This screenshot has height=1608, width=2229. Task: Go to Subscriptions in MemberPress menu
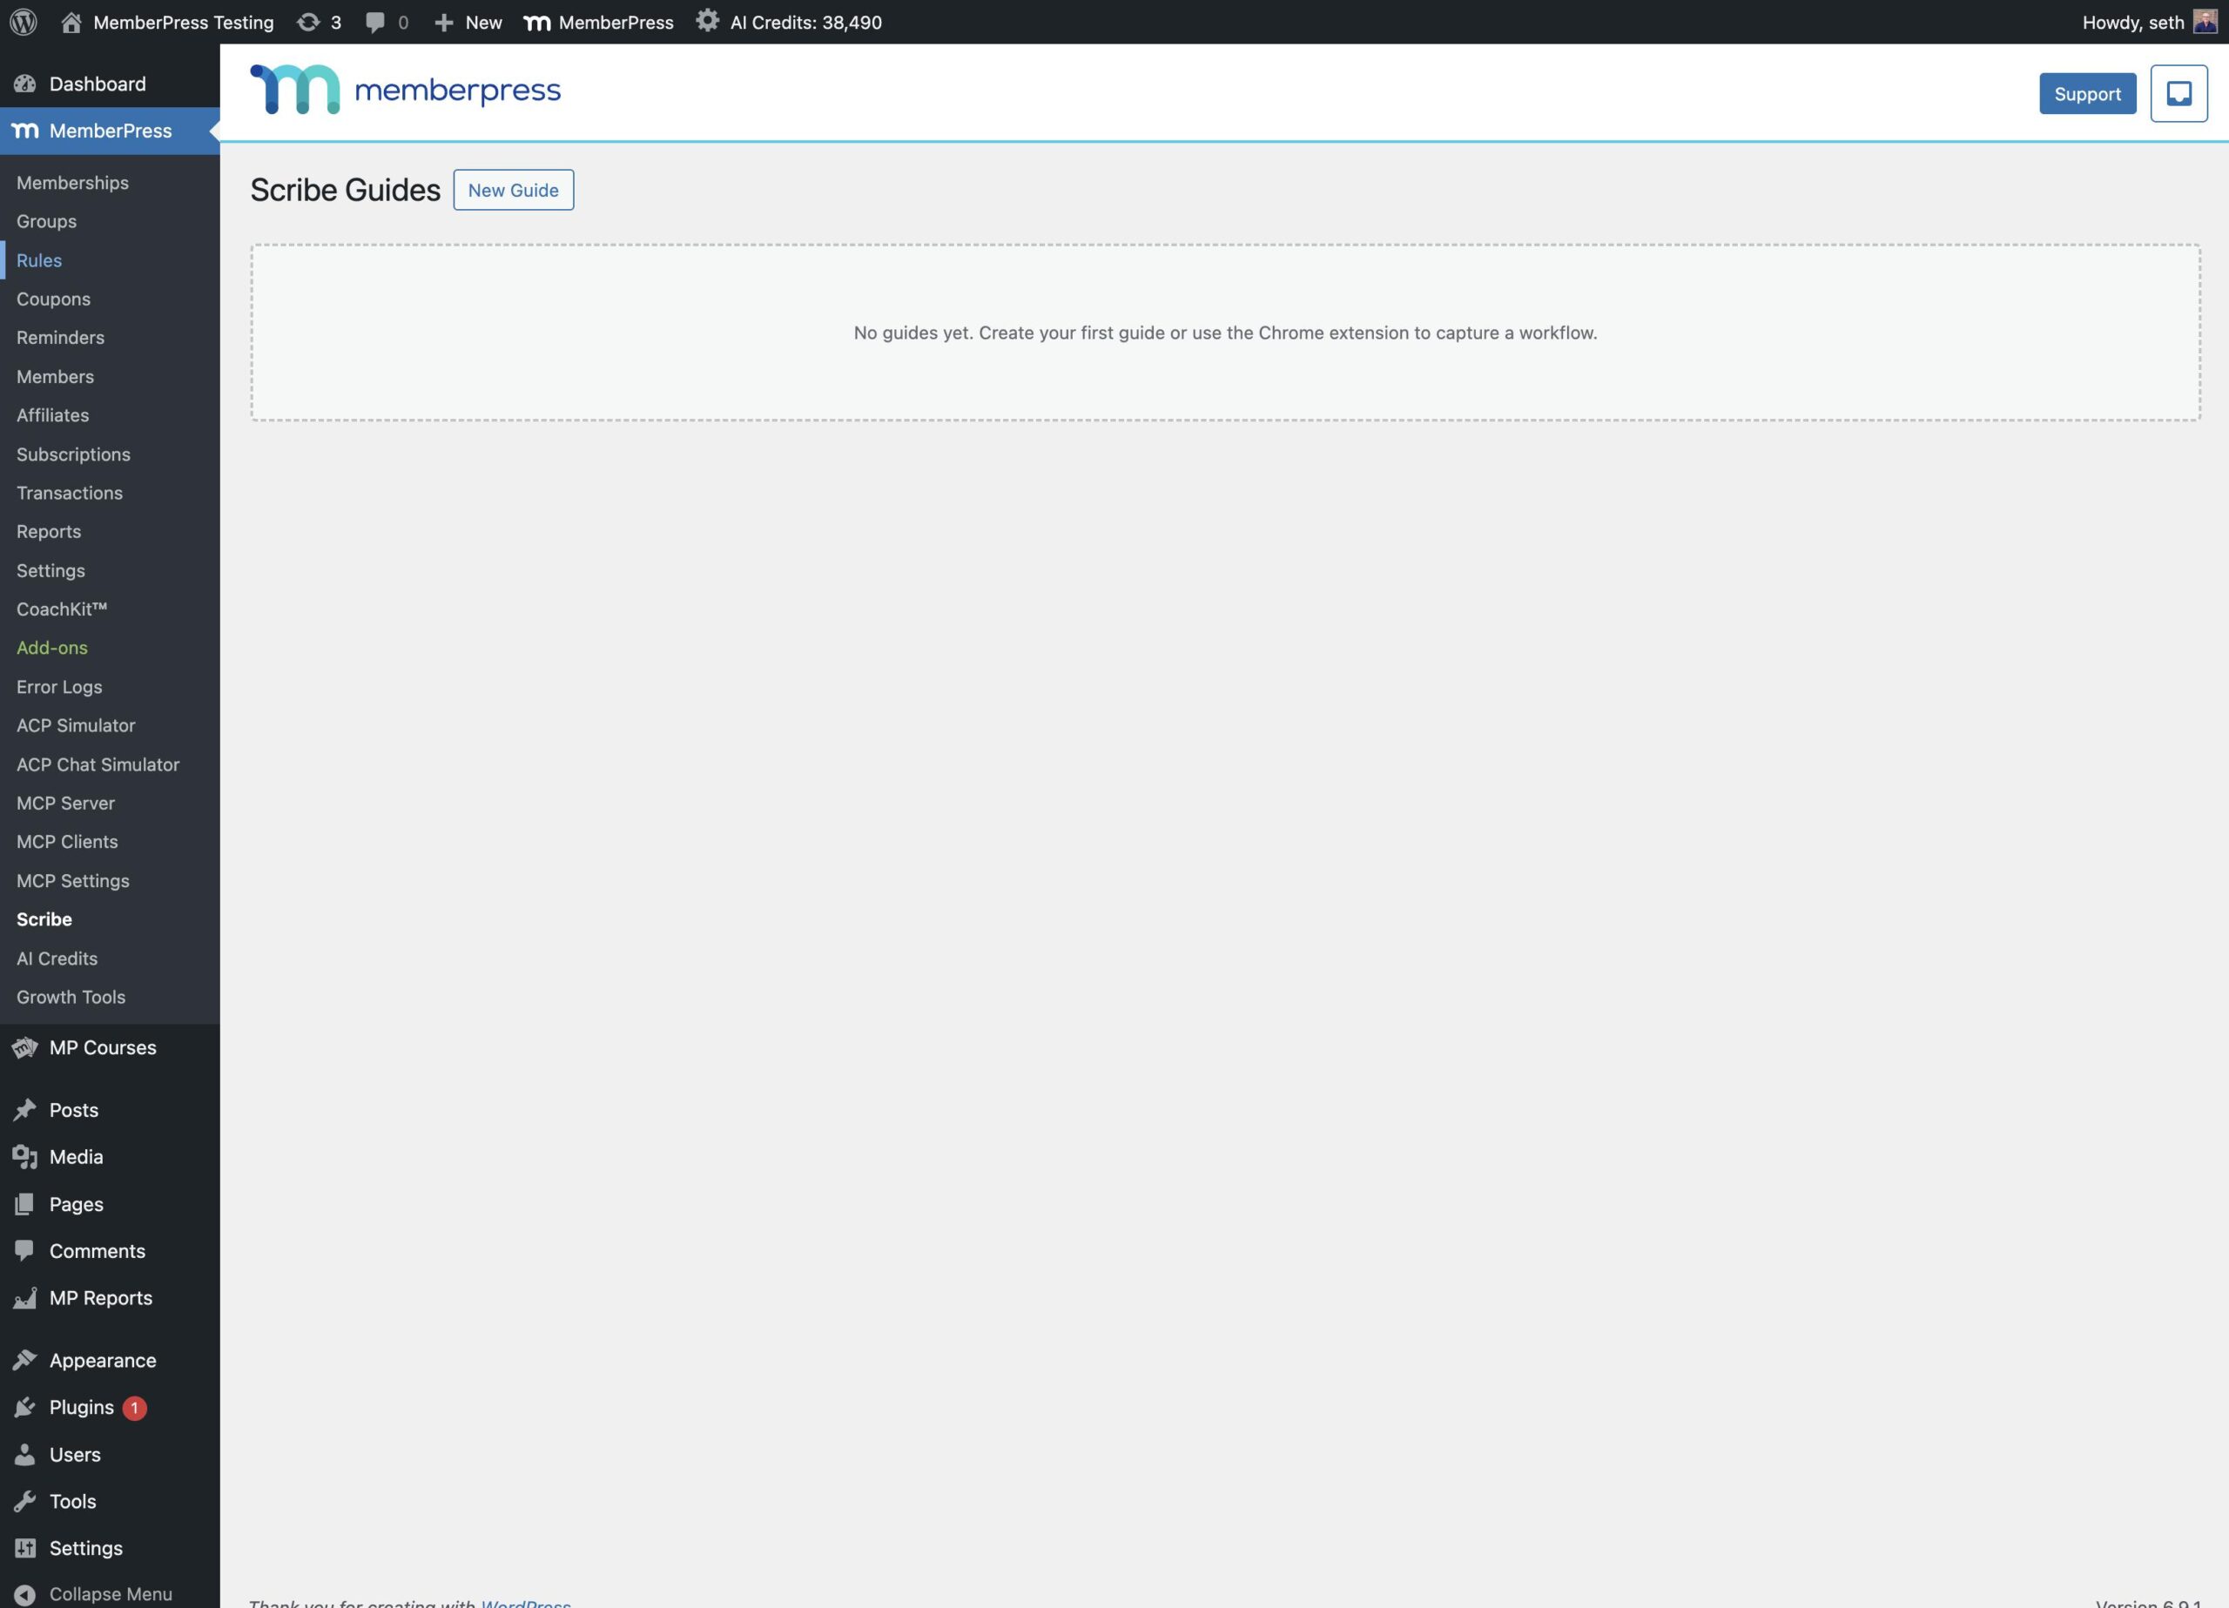73,454
